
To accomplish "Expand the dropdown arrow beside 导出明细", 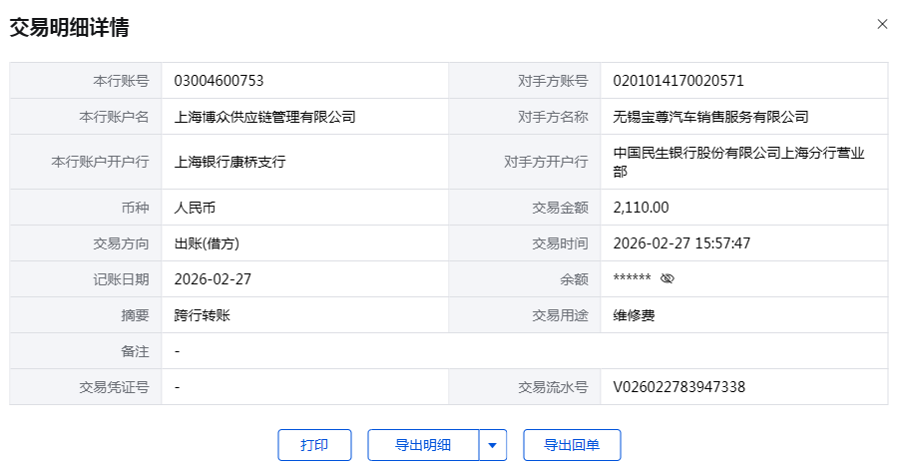I will pyautogui.click(x=493, y=445).
